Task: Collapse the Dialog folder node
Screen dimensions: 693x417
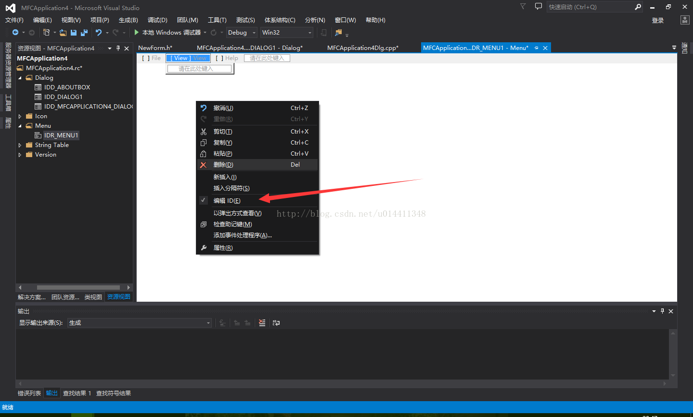Action: click(20, 77)
